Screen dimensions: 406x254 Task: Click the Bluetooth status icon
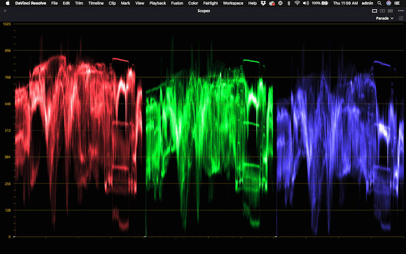point(288,3)
